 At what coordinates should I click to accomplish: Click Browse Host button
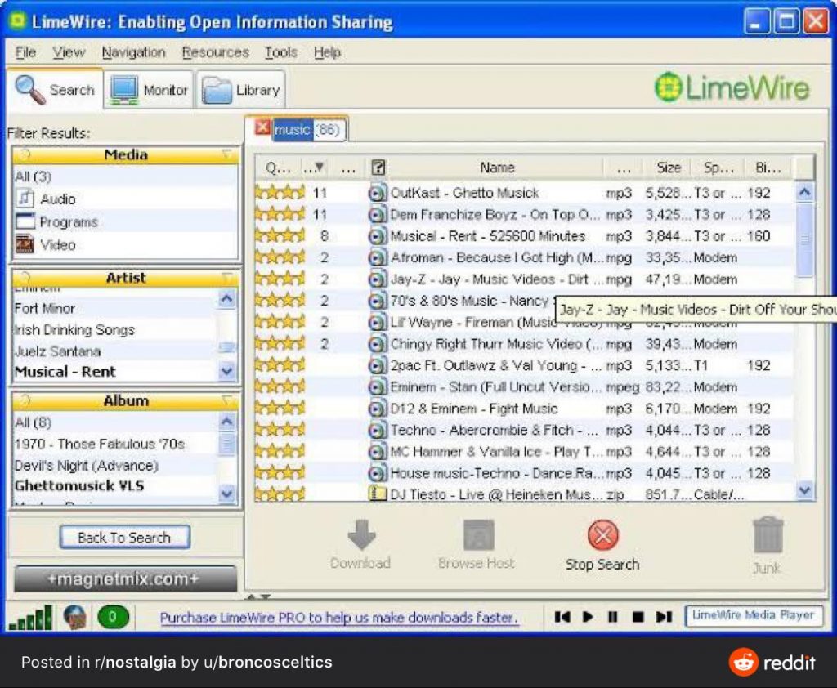click(x=477, y=546)
